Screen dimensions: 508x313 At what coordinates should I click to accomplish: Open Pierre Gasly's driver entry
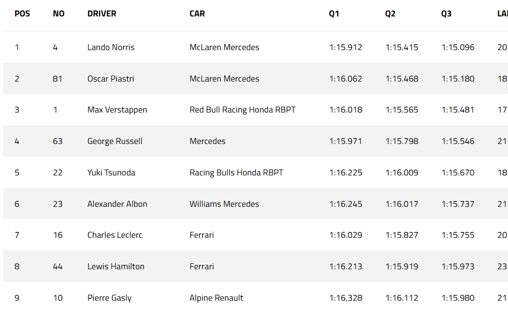pos(109,298)
